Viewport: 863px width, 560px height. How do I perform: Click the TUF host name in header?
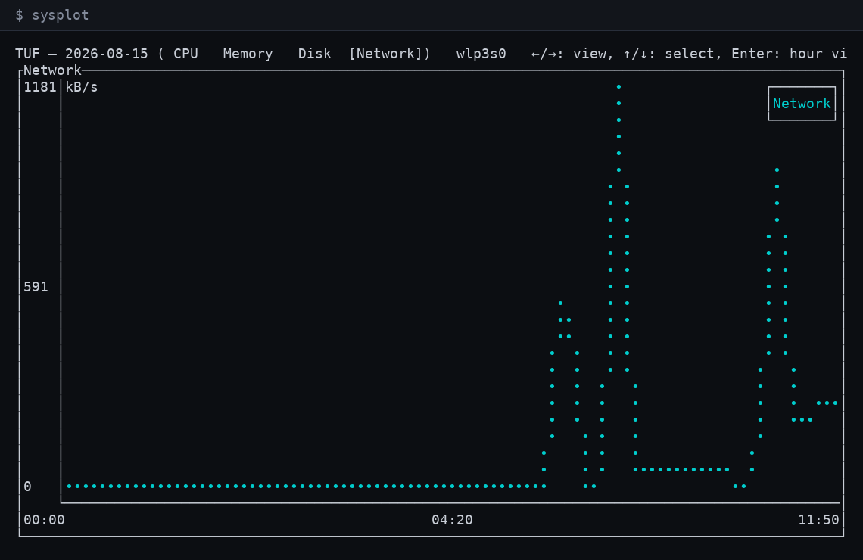click(27, 54)
